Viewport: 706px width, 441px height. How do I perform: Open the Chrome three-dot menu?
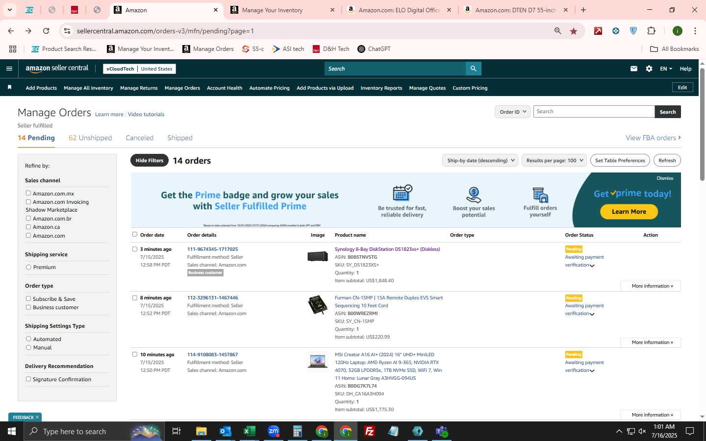coord(695,31)
